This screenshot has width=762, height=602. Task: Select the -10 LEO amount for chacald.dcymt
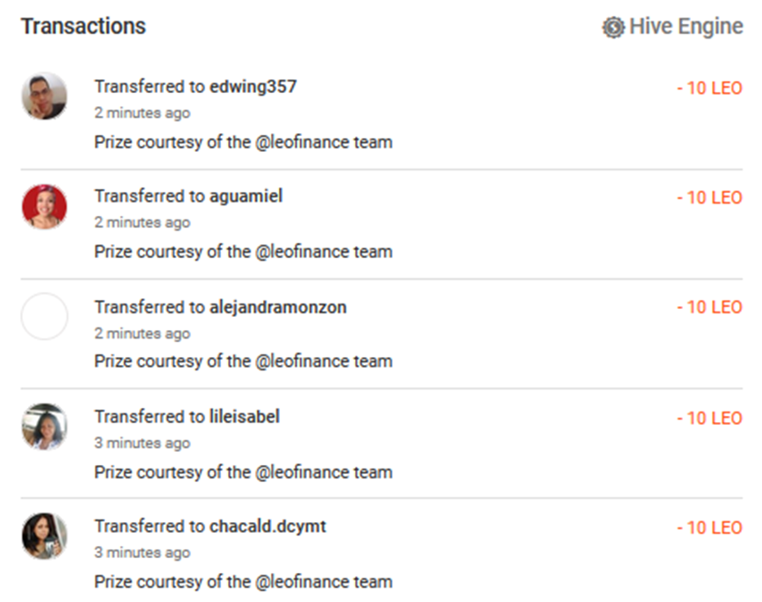click(709, 527)
